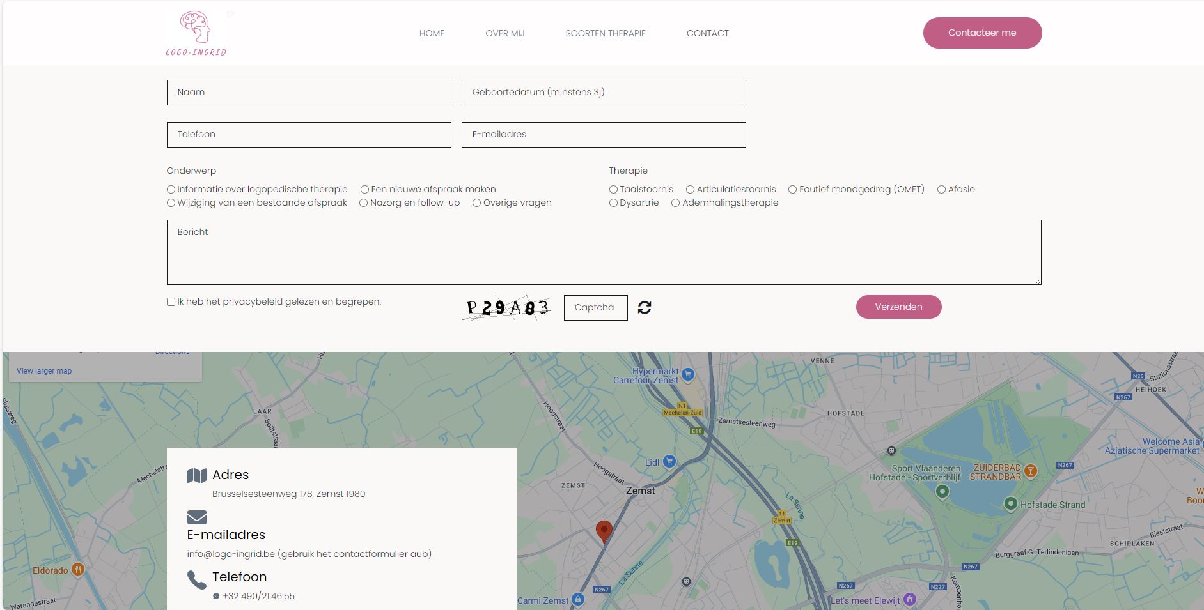The image size is (1204, 610).
Task: Refresh the captcha code
Action: [x=645, y=307]
